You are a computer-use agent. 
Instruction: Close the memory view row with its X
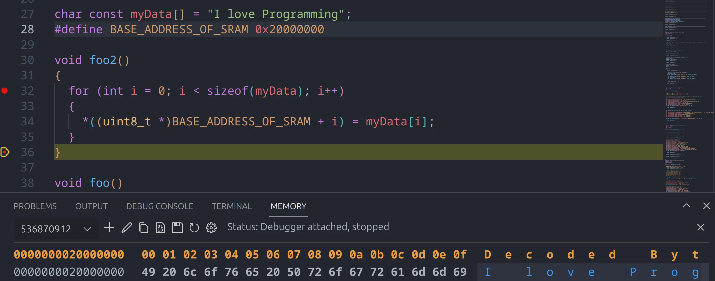[701, 227]
